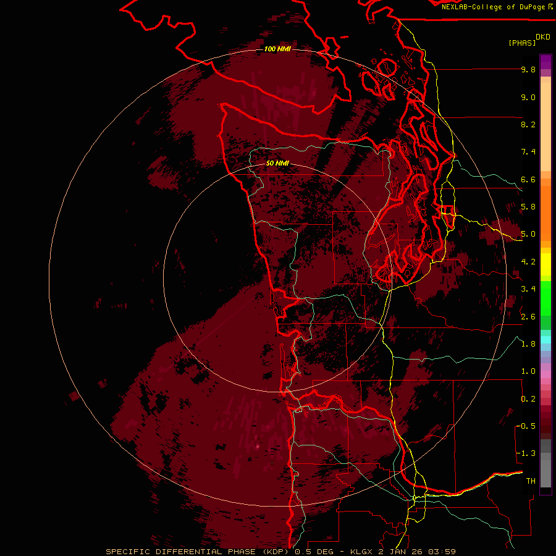Click the KLGX radar site identifier
The width and height of the screenshot is (556, 556).
tap(361, 552)
